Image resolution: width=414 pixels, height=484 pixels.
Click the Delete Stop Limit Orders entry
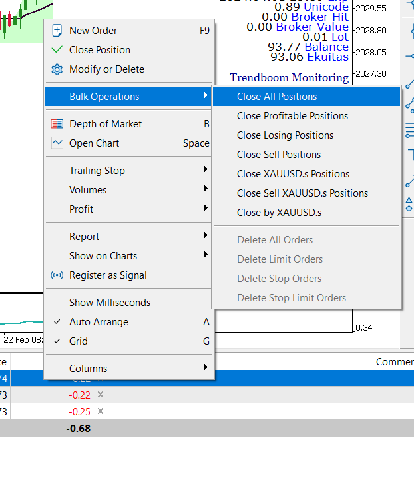pyautogui.click(x=306, y=298)
